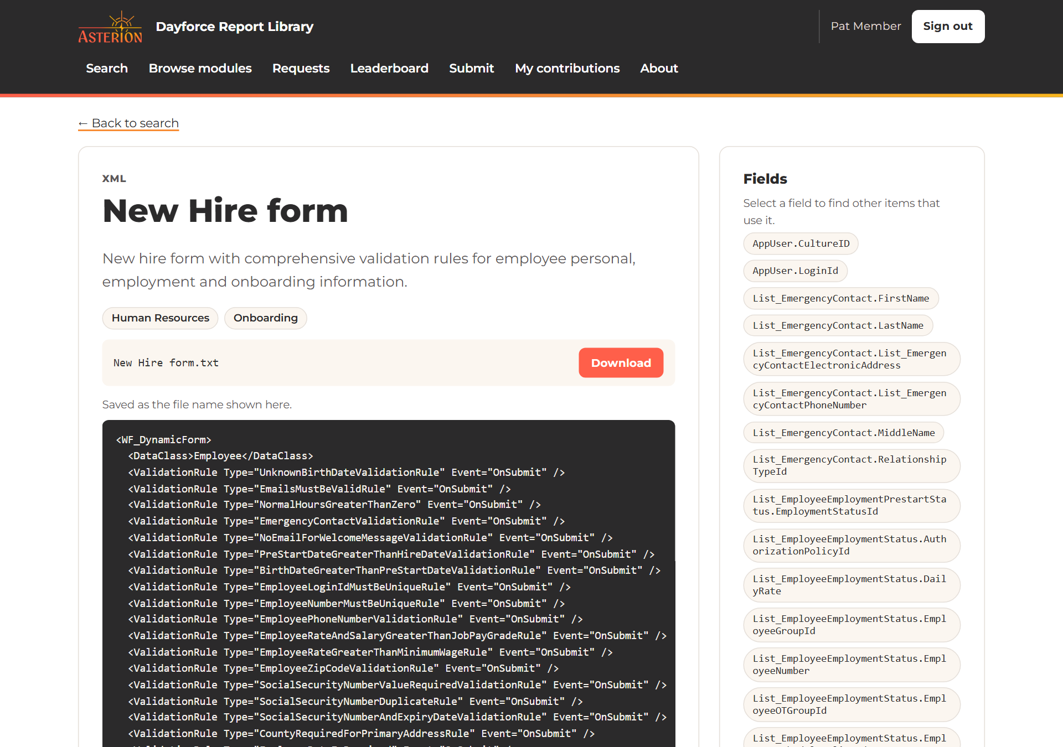
Task: Select the EmergencyContactPhoneNumber field chip
Action: pos(852,399)
